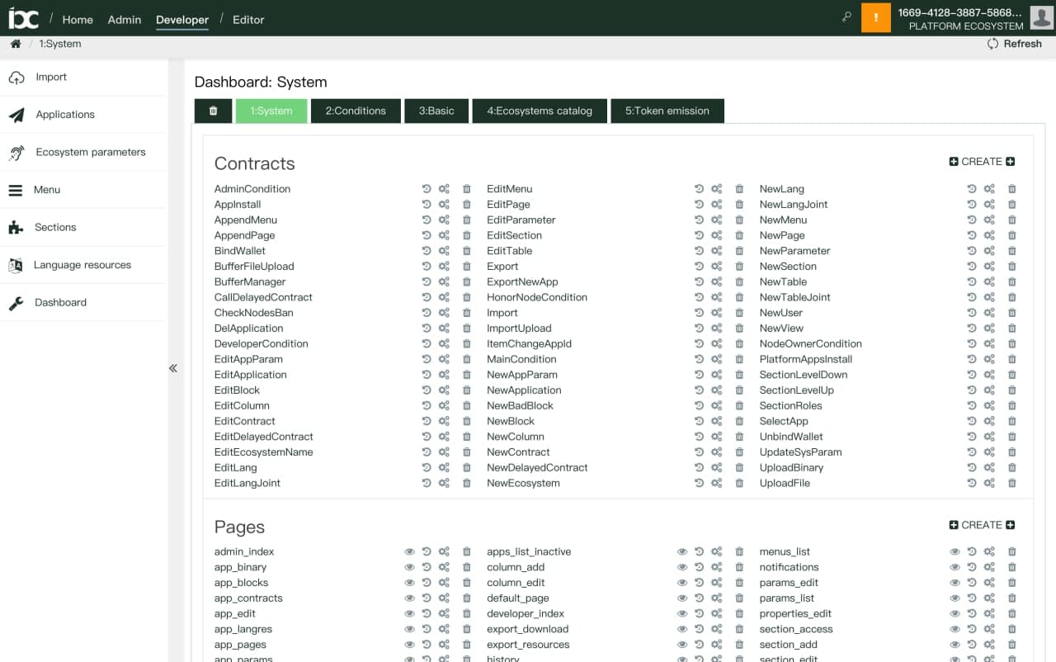
Task: Open the 5:Token emission tab
Action: pyautogui.click(x=667, y=111)
